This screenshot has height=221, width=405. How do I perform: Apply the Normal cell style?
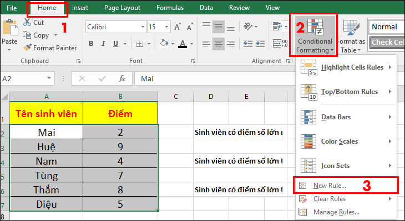tap(385, 27)
